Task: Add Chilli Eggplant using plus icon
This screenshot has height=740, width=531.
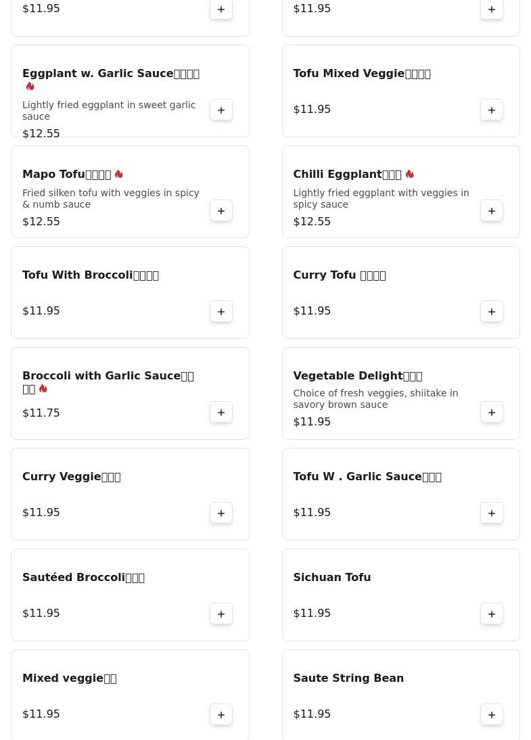Action: (492, 210)
